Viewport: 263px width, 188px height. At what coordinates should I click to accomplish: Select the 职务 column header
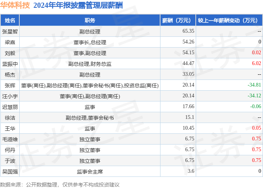click(90, 20)
